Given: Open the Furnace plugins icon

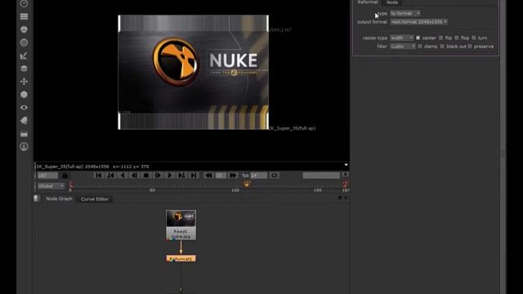Looking at the screenshot, I should (x=24, y=146).
